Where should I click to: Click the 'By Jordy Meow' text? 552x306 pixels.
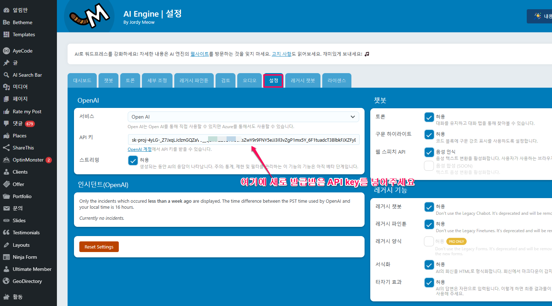pos(139,22)
